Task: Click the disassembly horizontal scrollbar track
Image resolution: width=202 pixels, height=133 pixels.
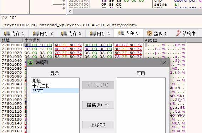Action: point(138,11)
